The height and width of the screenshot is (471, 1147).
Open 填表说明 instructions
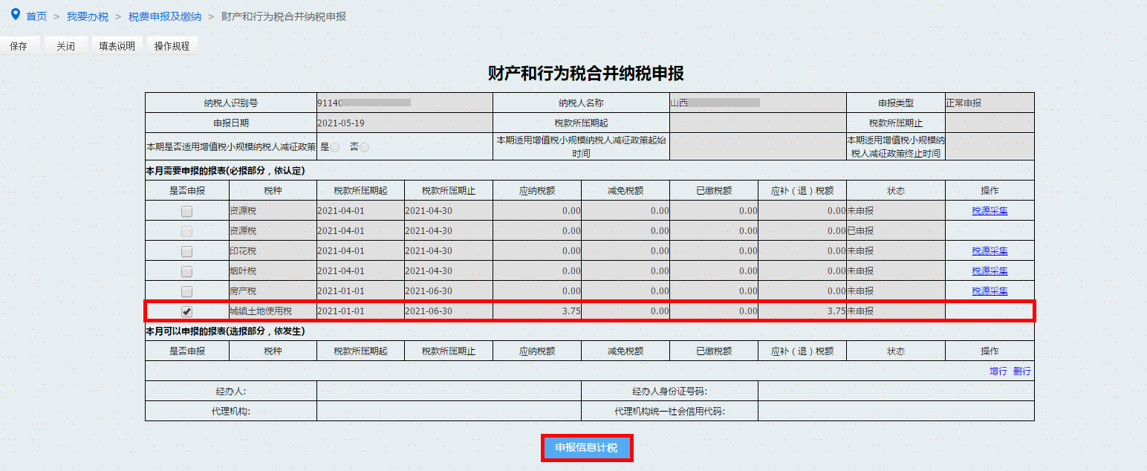[117, 46]
